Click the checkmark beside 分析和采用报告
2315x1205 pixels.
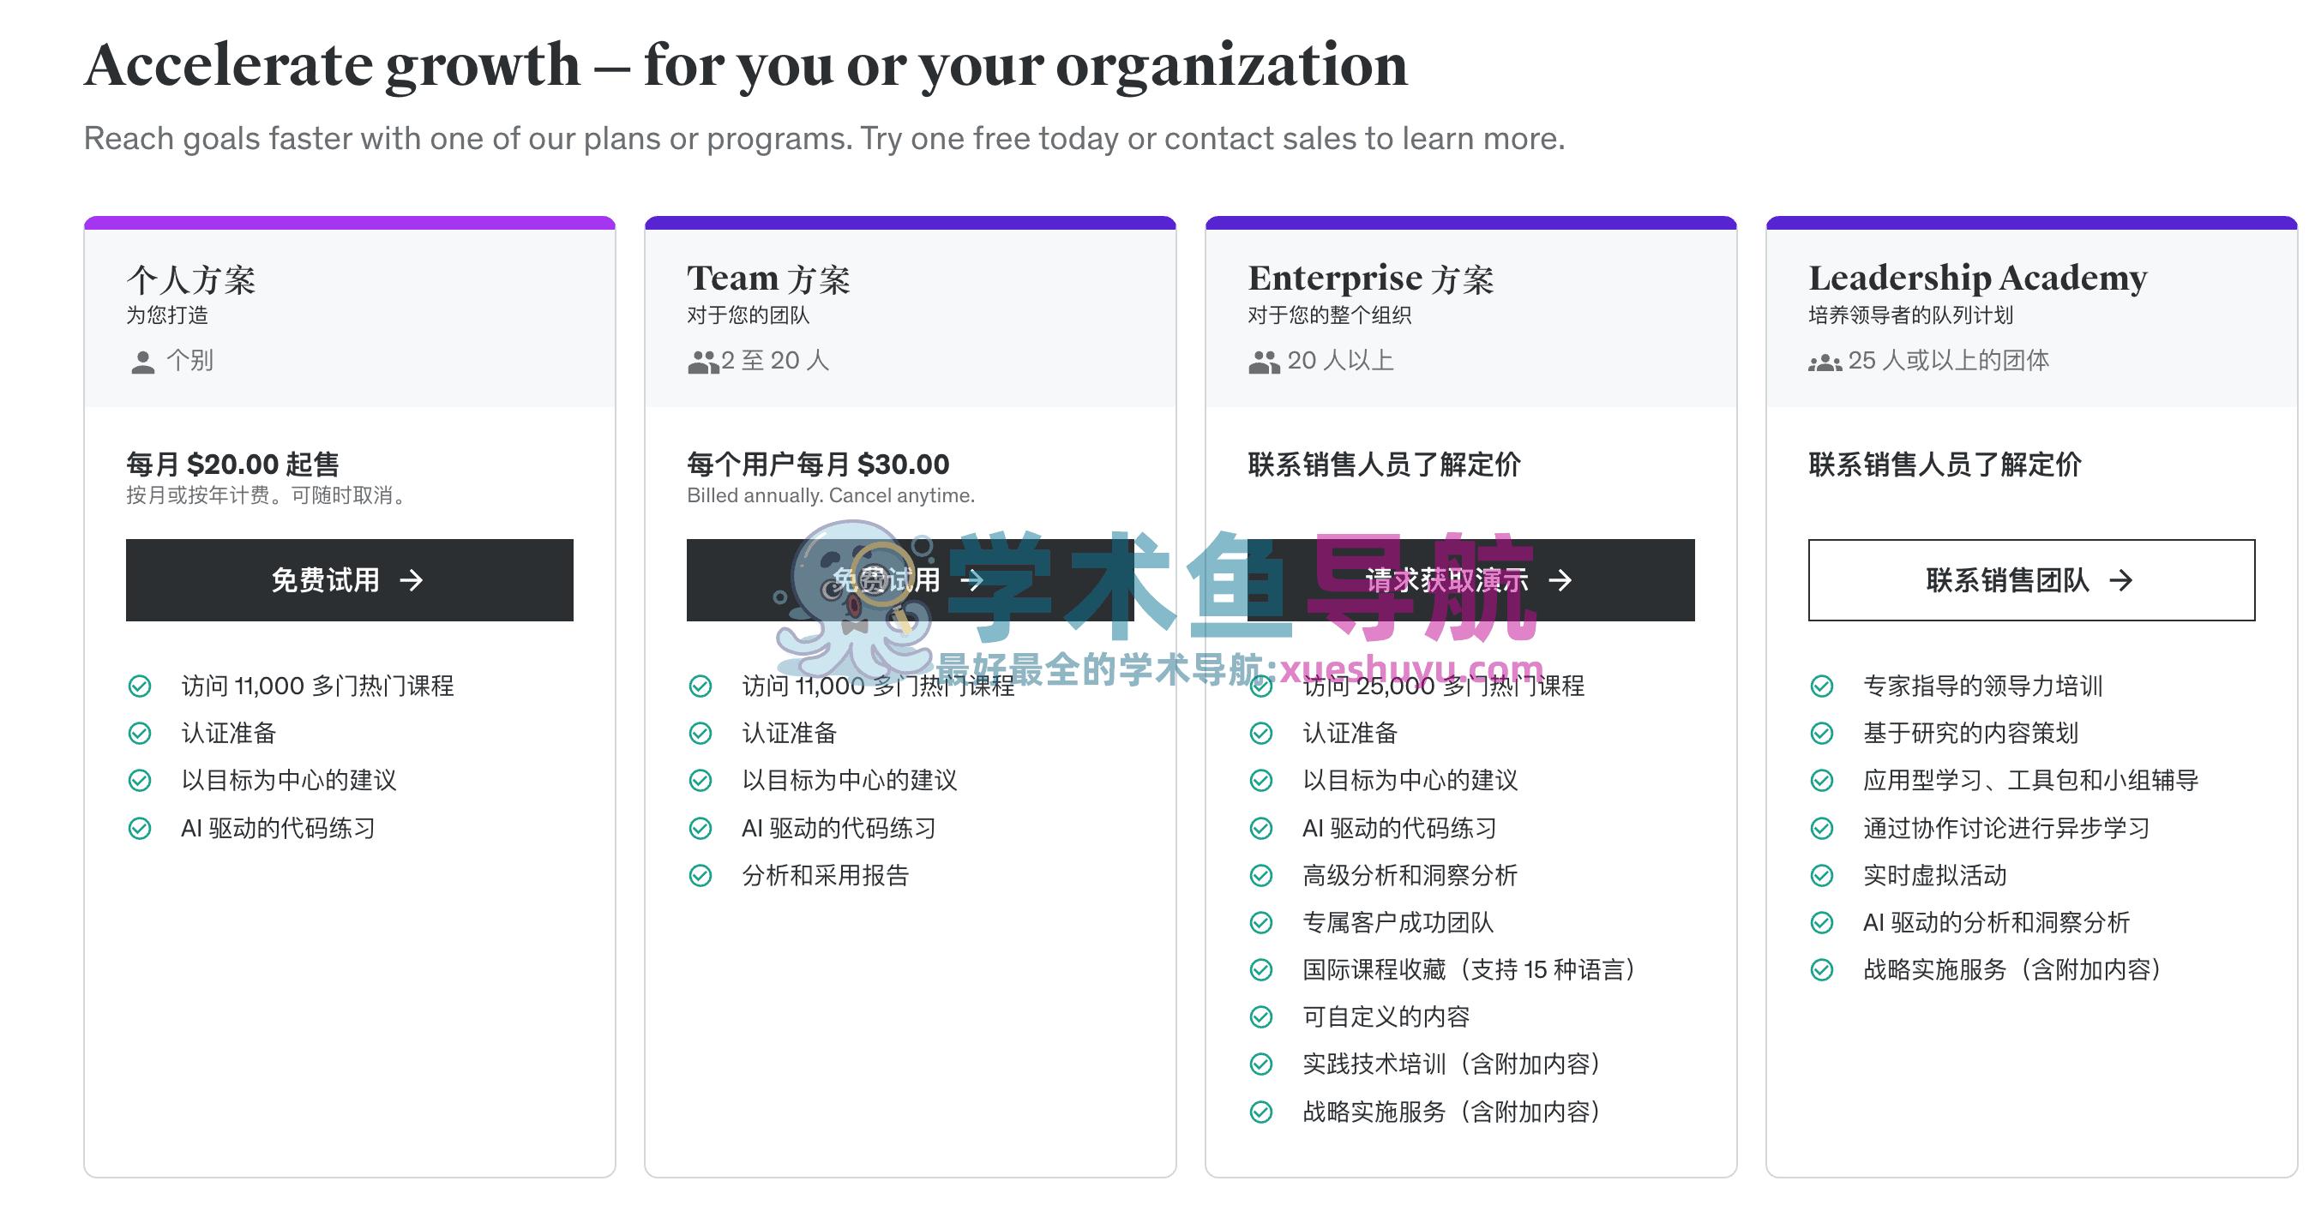[x=700, y=875]
